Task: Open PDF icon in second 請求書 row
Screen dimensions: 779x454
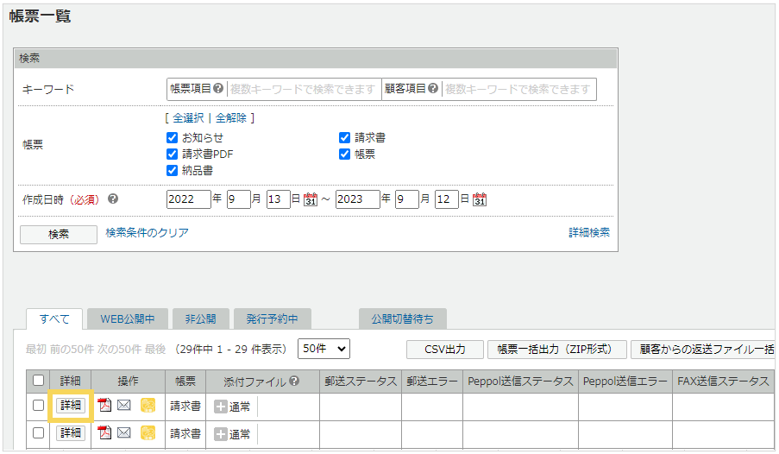Action: point(104,432)
